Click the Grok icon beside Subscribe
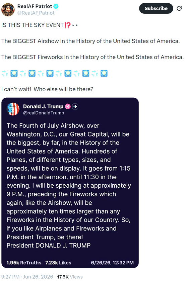This screenshot has height=281, width=185. 179,8
